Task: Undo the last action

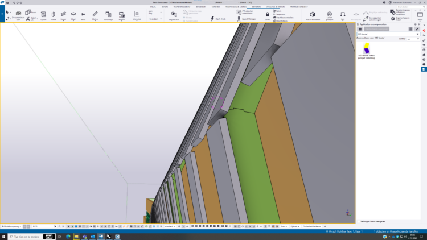Action: coord(14,3)
